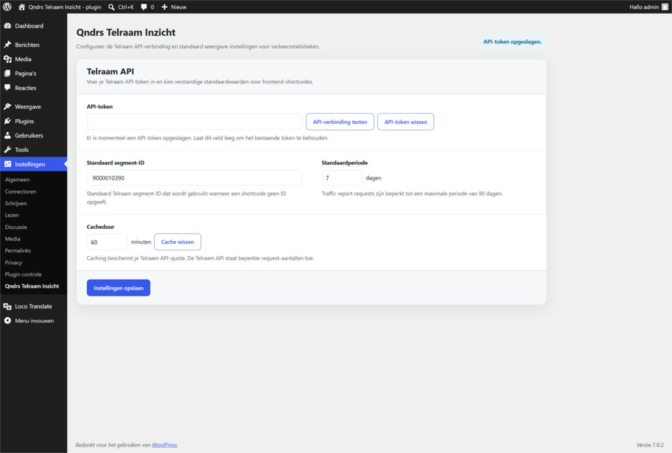Click the Menu invouwen collapse arrow icon

[x=8, y=321]
